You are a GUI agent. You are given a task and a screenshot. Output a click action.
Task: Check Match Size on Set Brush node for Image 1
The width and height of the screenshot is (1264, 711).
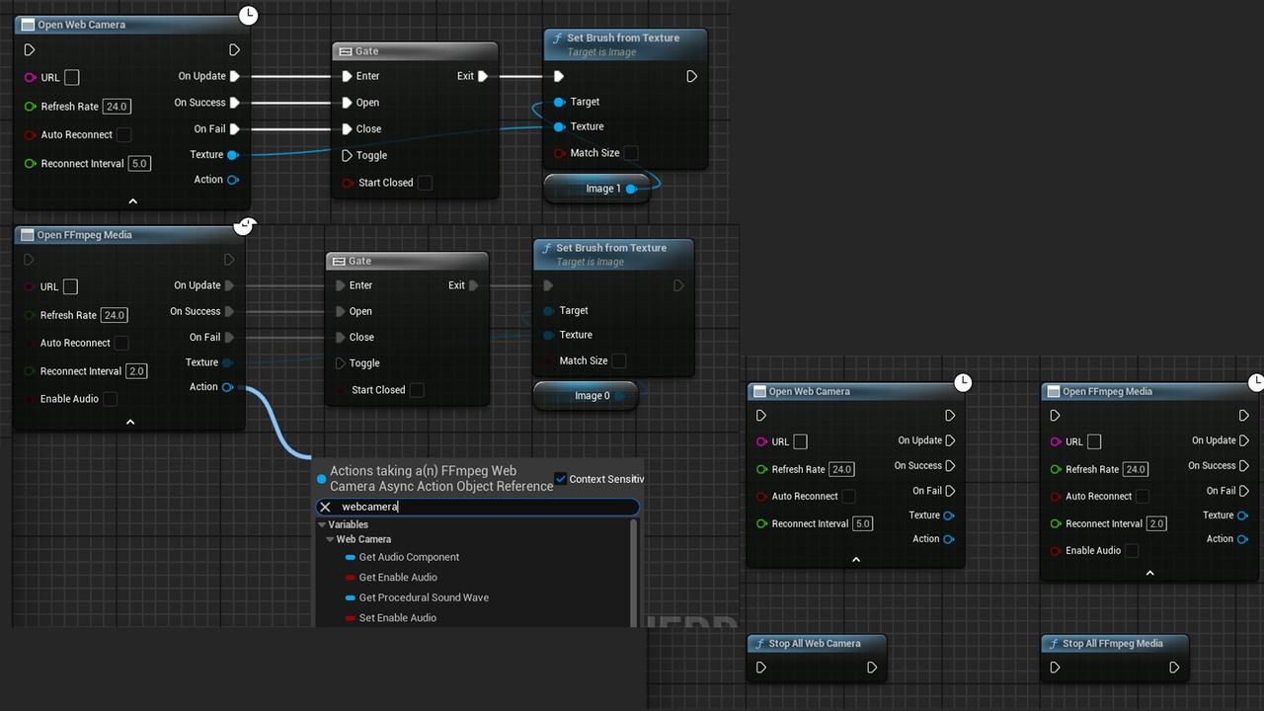coord(631,153)
